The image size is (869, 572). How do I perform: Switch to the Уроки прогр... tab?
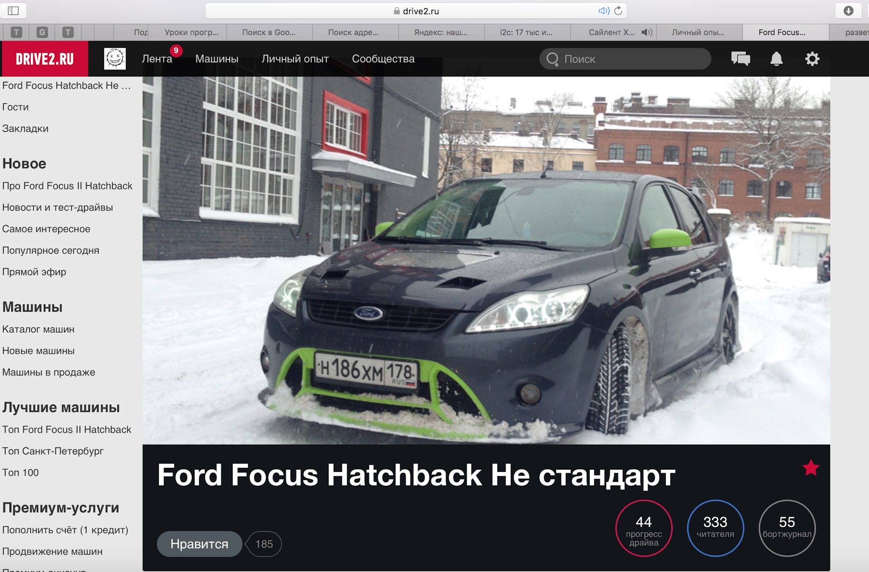tap(188, 32)
